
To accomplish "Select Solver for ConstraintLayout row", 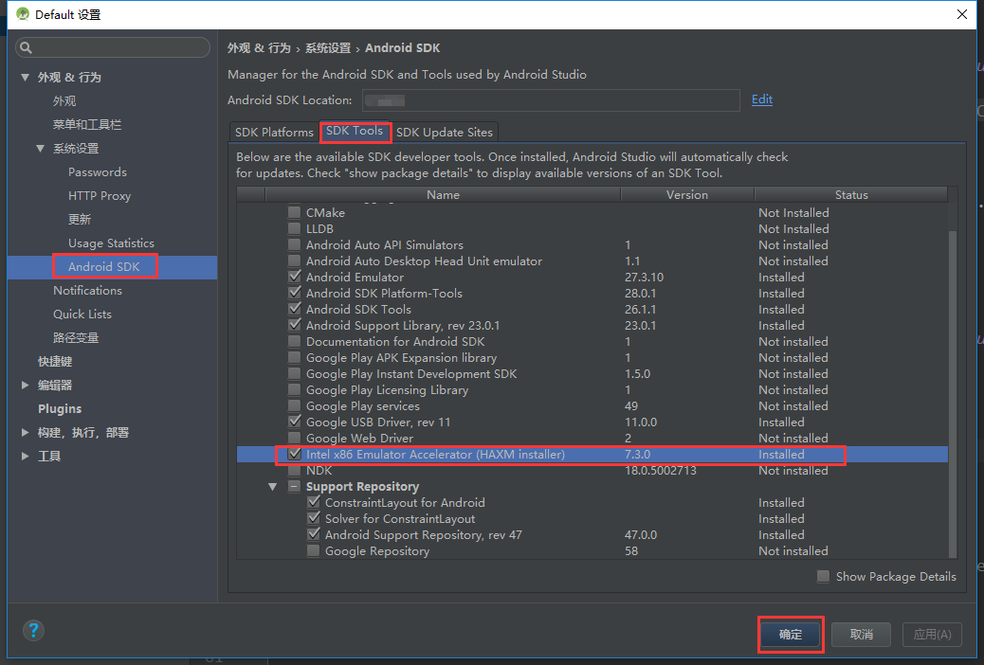I will point(592,519).
